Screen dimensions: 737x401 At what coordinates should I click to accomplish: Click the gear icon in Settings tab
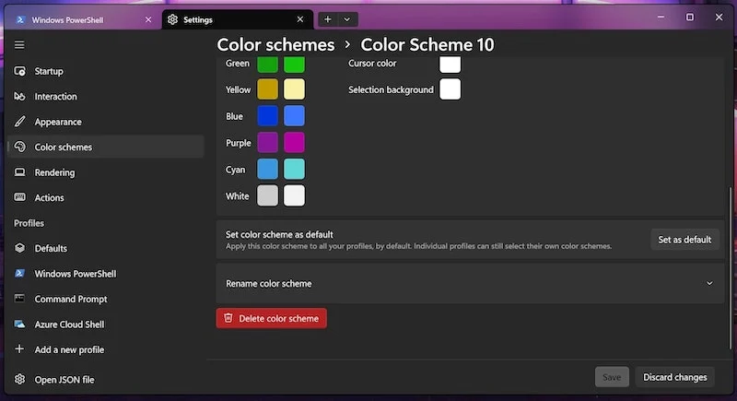coord(173,19)
